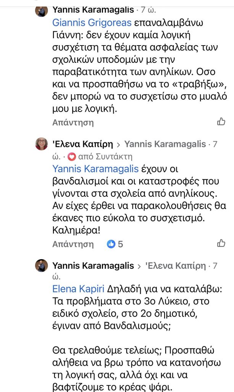234x392 pixels.
Task: Visit the author name 'Ελενα Καπίρη' on the middle comment
Action: pyautogui.click(x=82, y=144)
